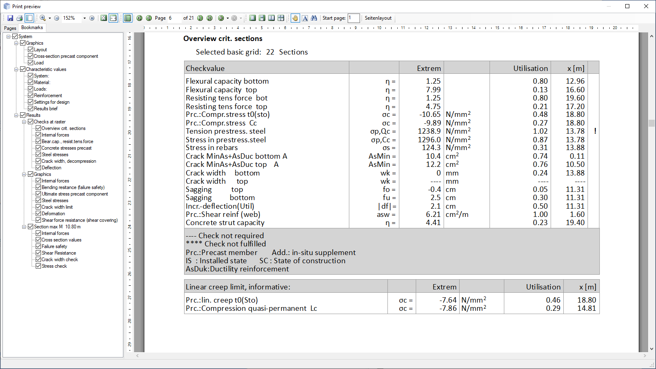Viewport: 656px width, 369px height.
Task: Select Results brief tree item
Action: pos(46,109)
